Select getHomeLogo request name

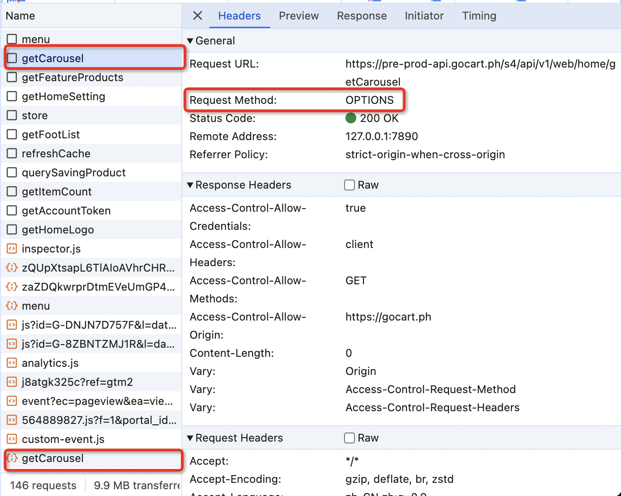click(x=58, y=230)
